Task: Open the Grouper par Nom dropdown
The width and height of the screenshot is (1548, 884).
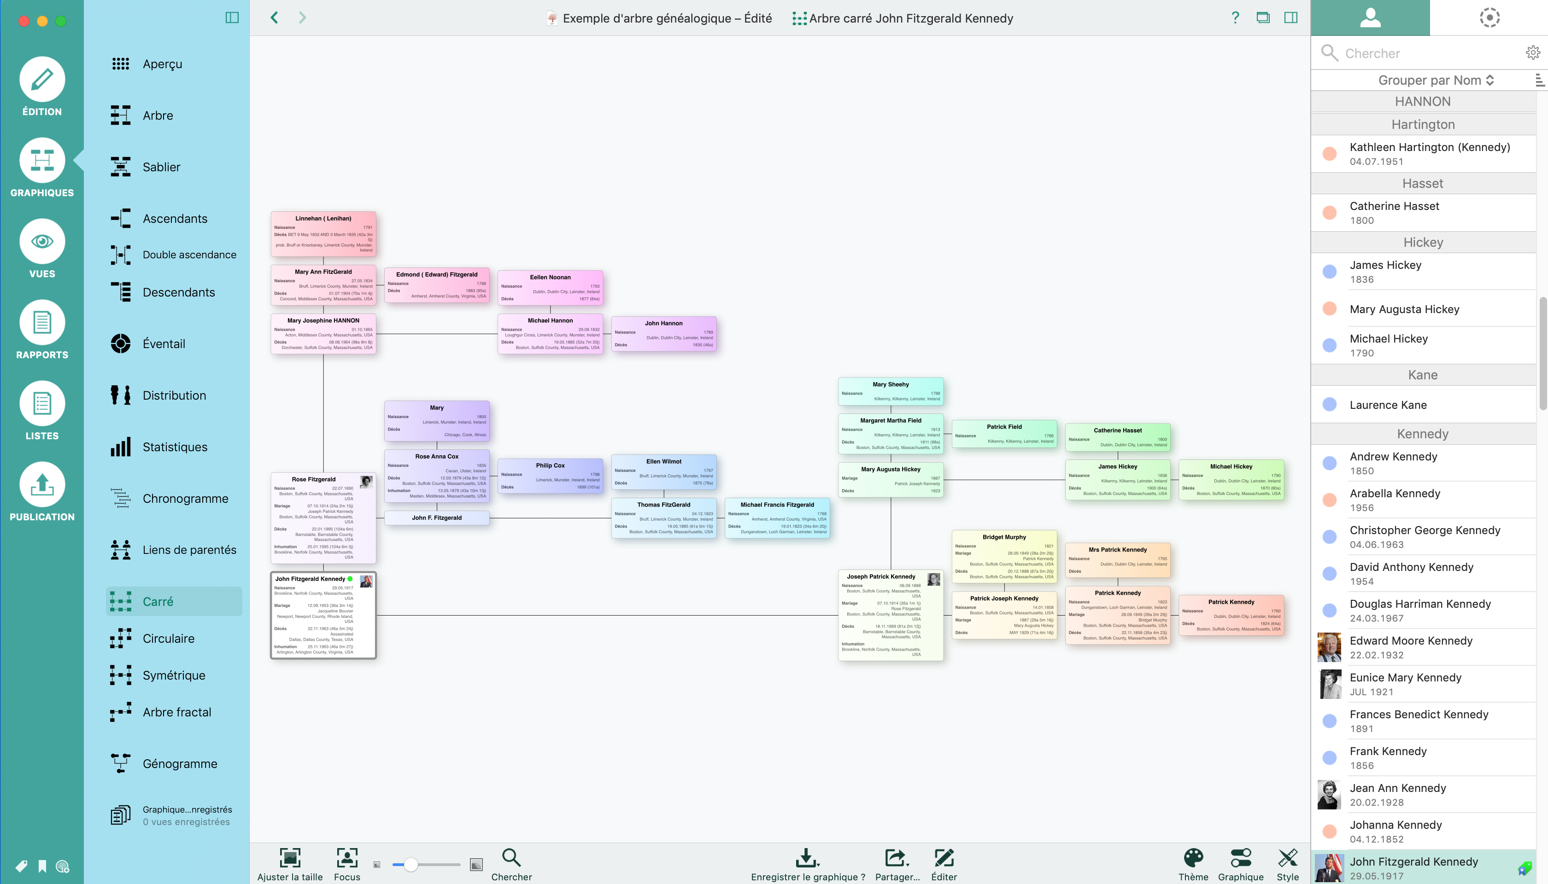Action: coord(1436,80)
